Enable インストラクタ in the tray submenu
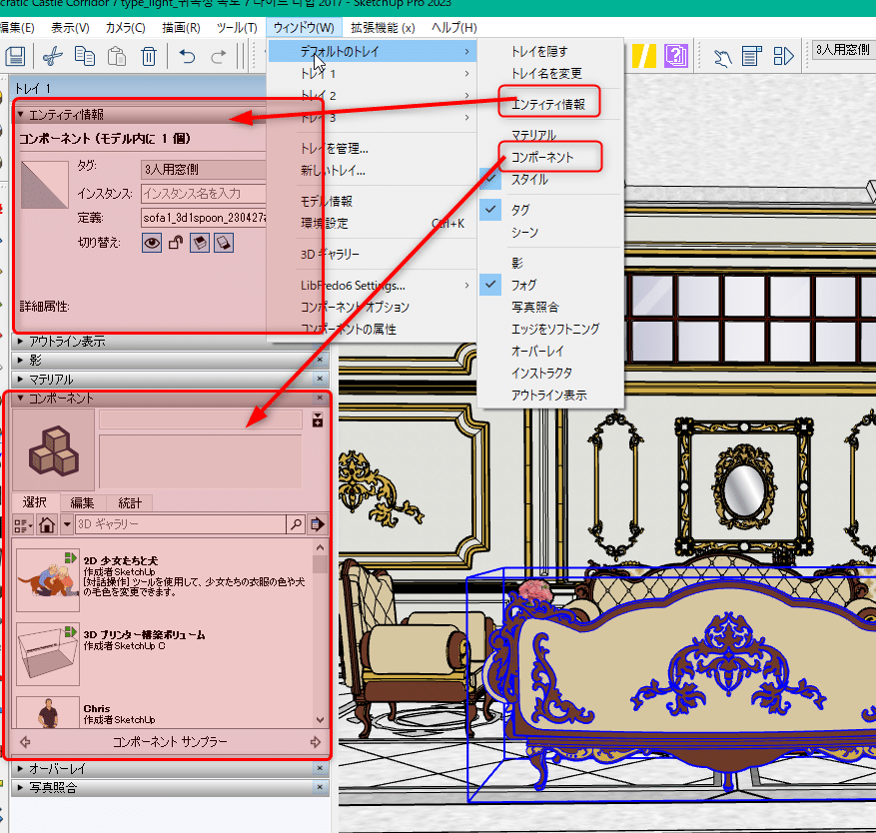Screen dimensions: 876x833 pyautogui.click(x=541, y=374)
